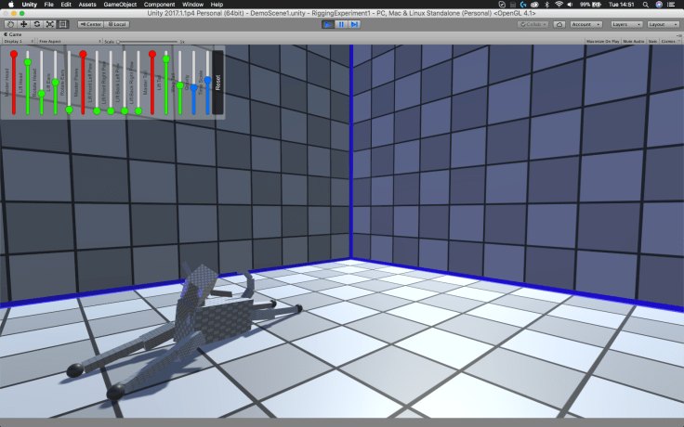Select the Scale tool
Image resolution: width=684 pixels, height=427 pixels.
click(49, 23)
